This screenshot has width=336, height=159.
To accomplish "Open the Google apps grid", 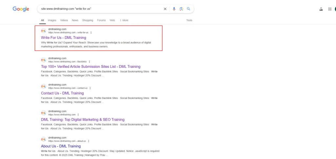I will tap(330, 9).
